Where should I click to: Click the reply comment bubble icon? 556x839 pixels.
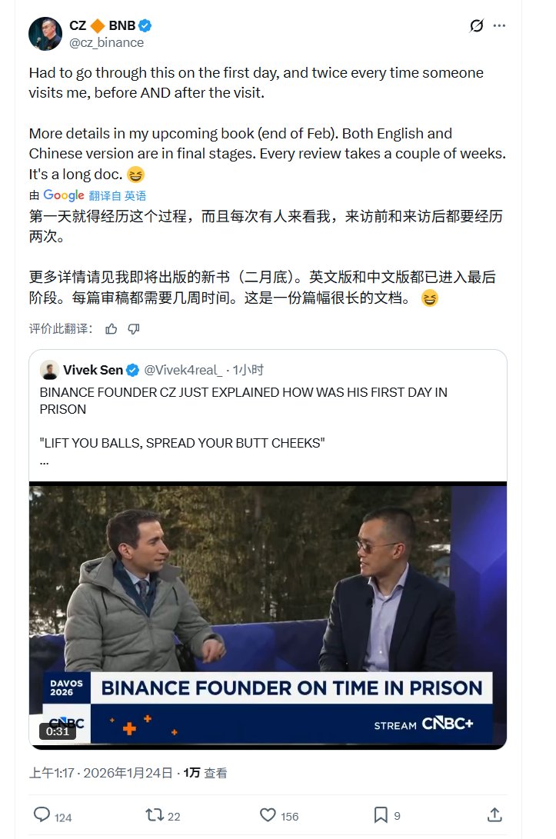point(42,815)
